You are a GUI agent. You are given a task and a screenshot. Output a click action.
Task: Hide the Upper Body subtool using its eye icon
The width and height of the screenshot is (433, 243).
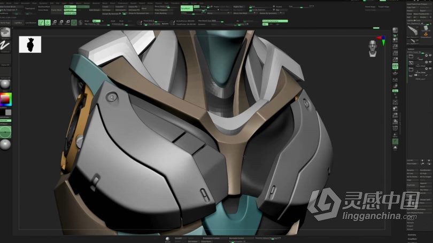pyautogui.click(x=430, y=61)
